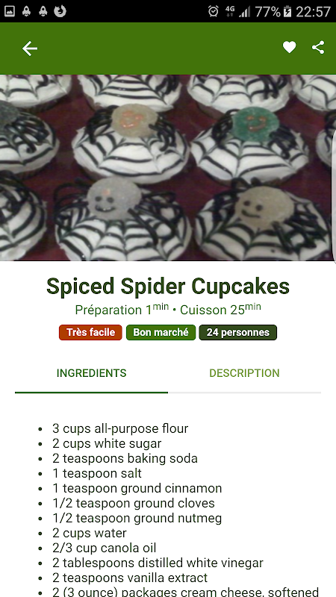Open the share icon

click(x=318, y=48)
